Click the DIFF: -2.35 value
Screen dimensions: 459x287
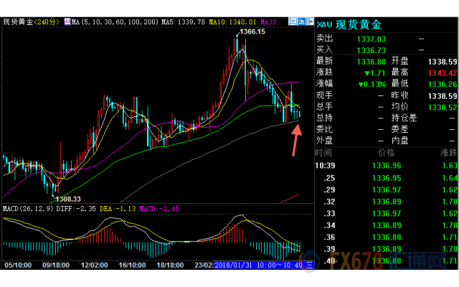[x=76, y=209]
